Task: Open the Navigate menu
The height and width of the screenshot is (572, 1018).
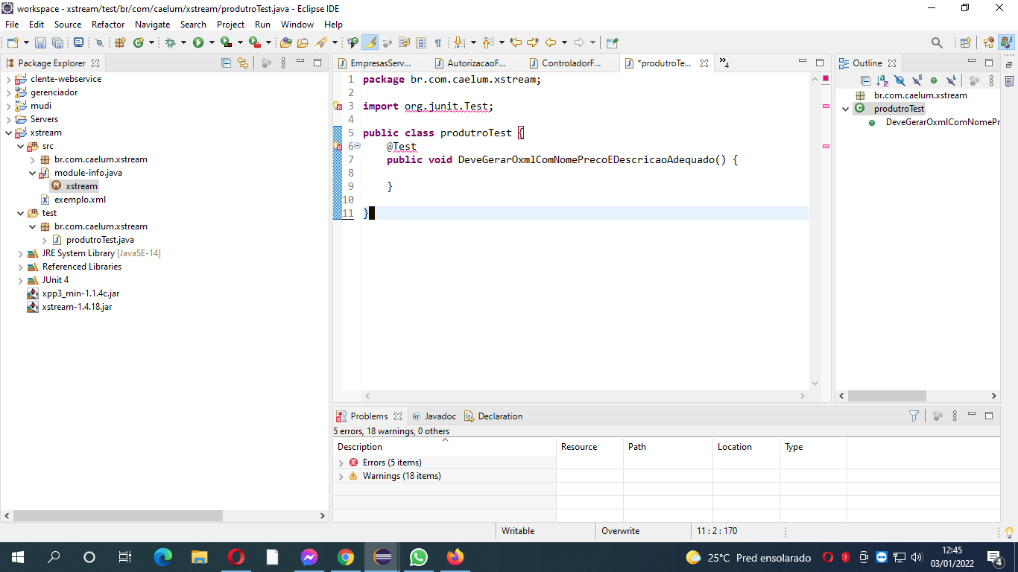Action: [152, 25]
